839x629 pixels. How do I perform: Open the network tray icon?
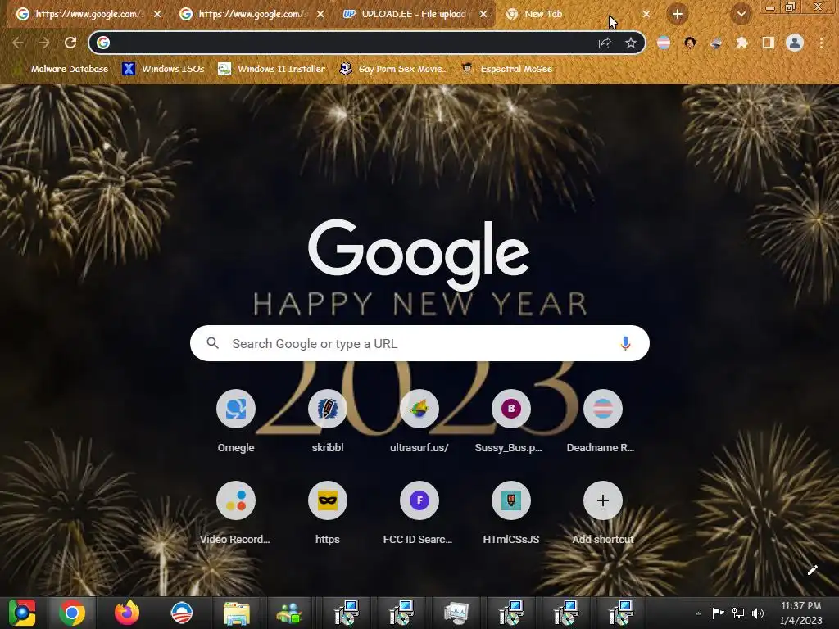click(738, 613)
